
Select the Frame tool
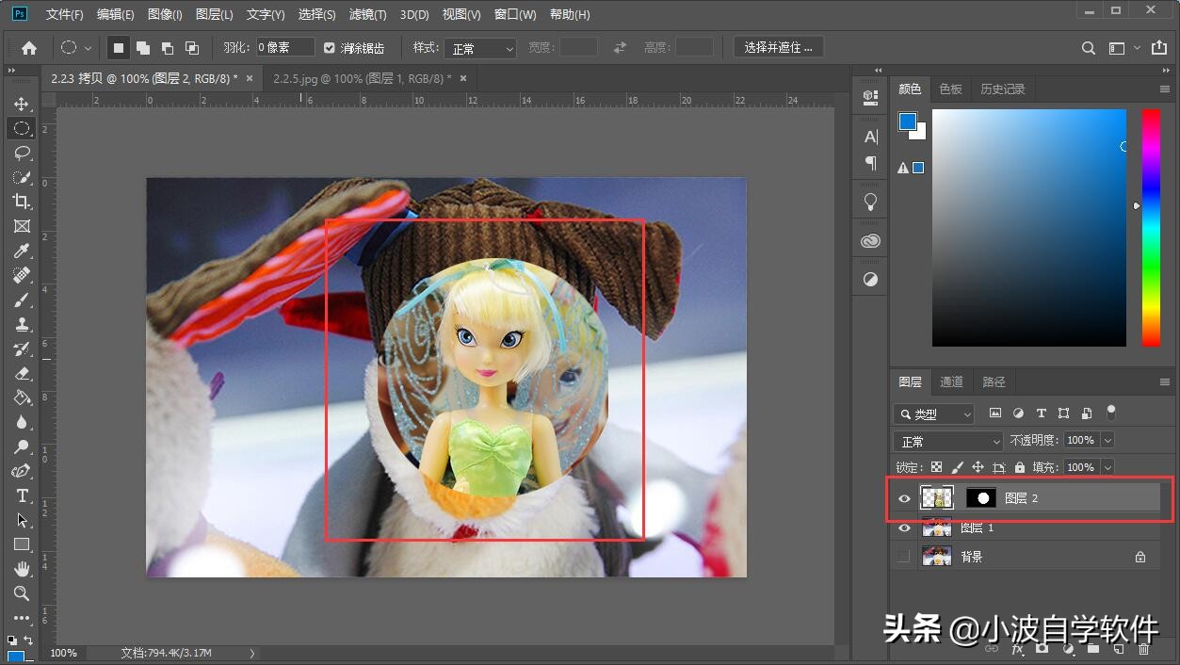(22, 226)
